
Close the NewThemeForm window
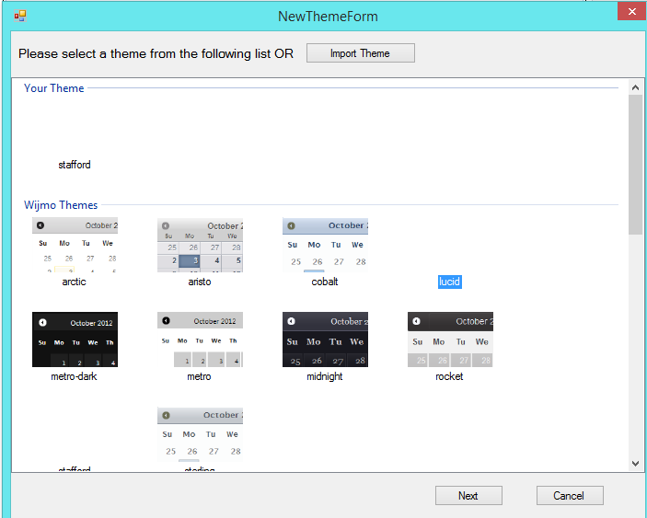631,12
